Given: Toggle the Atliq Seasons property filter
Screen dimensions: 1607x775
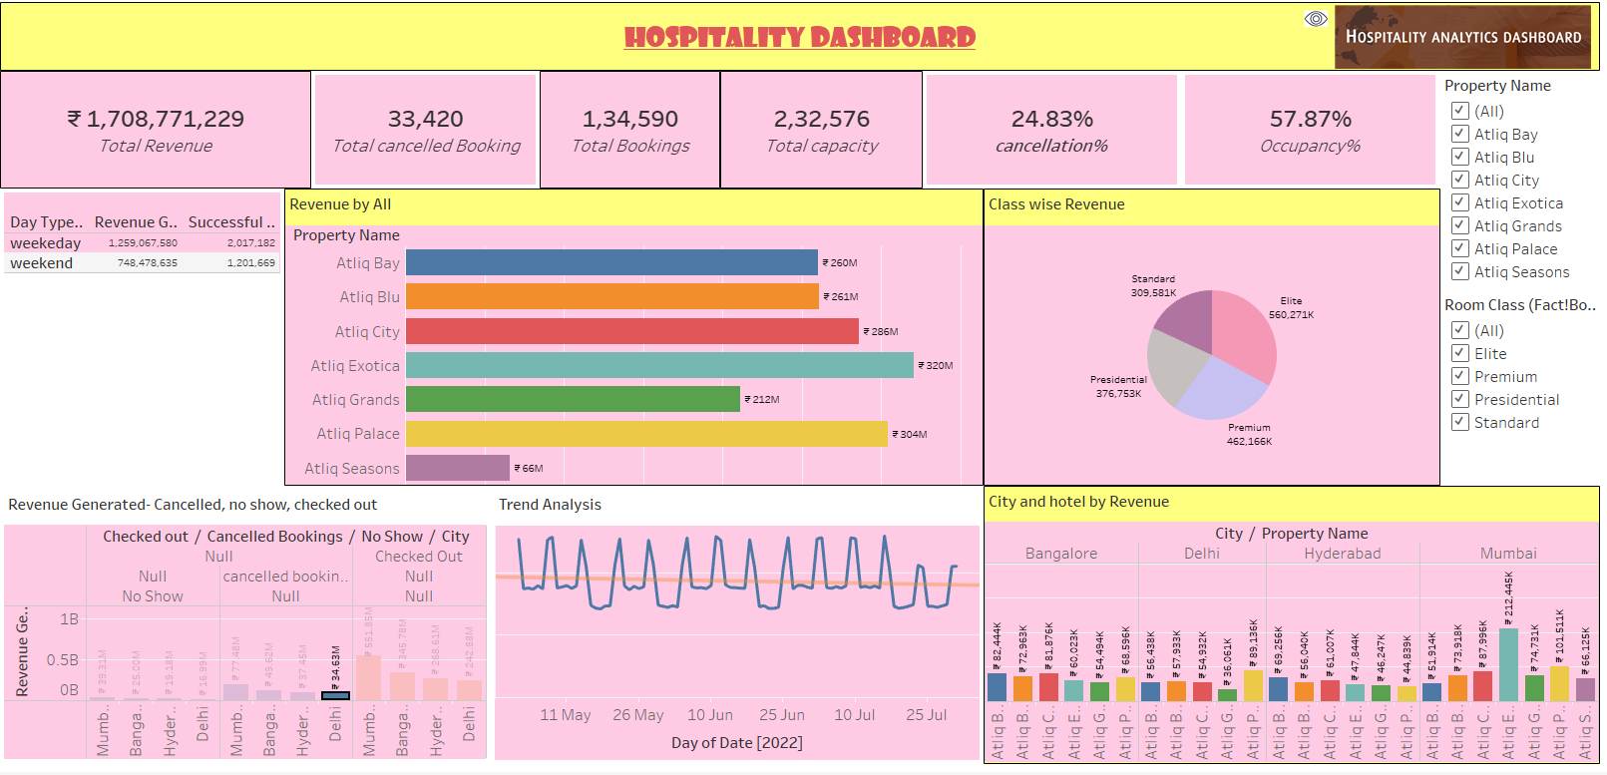Looking at the screenshot, I should tap(1460, 271).
